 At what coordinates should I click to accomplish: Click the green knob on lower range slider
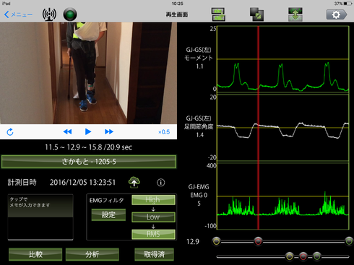point(317,256)
